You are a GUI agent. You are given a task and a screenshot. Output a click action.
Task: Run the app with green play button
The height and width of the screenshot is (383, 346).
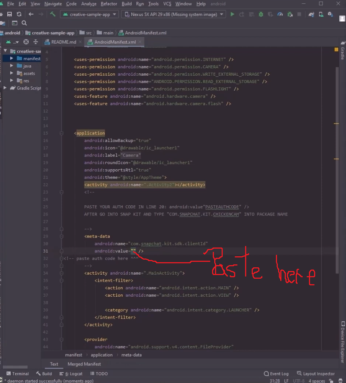coord(232,14)
